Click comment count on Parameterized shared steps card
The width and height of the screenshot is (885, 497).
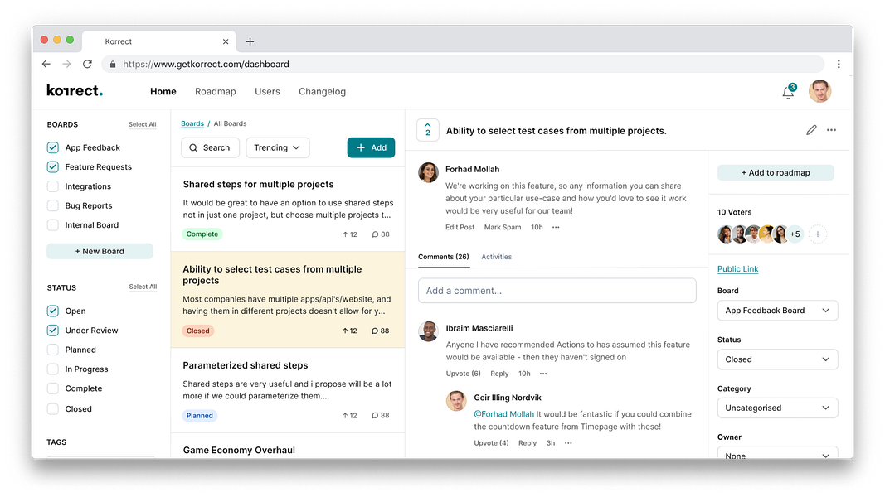[x=381, y=415]
